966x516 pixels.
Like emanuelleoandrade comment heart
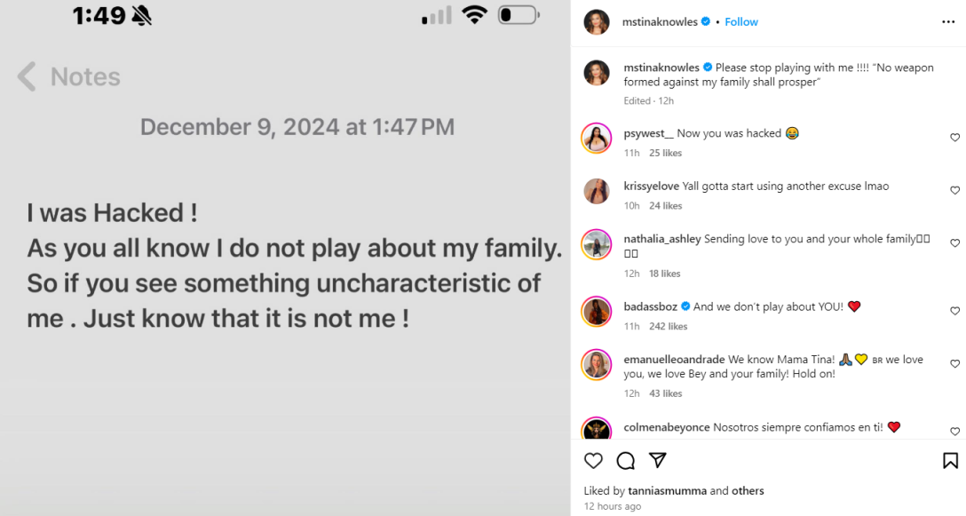pos(955,364)
